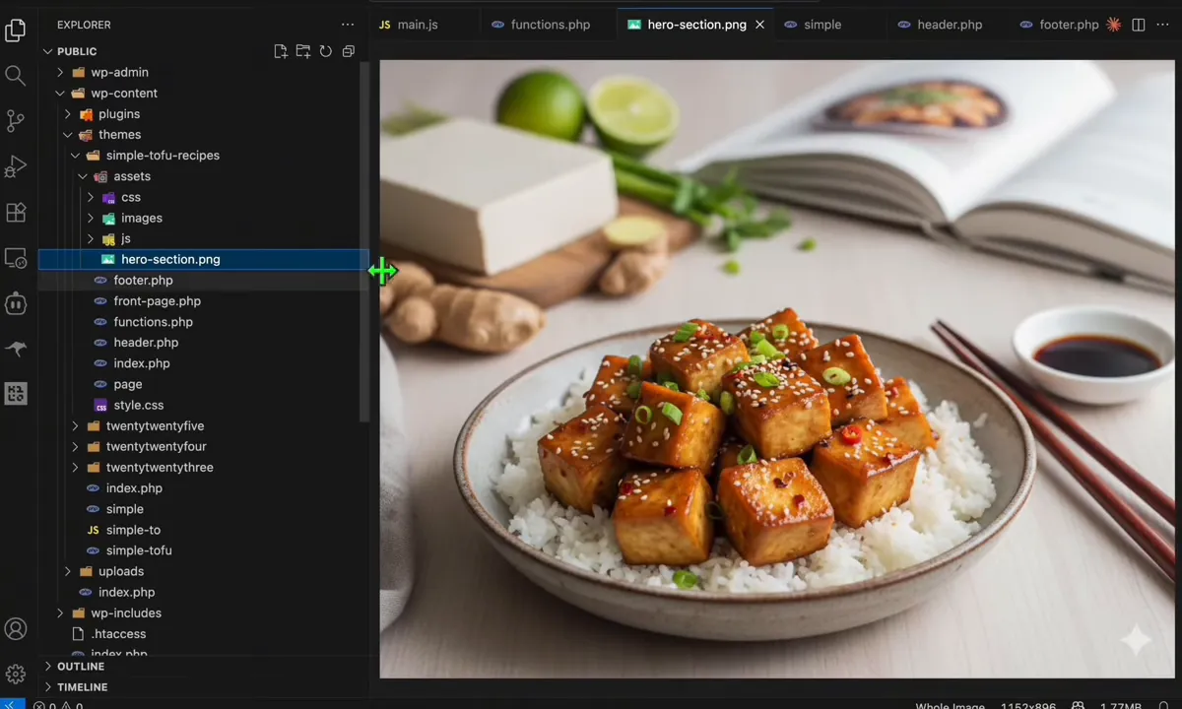
Task: Open editor more actions ellipsis
Action: (x=1162, y=25)
